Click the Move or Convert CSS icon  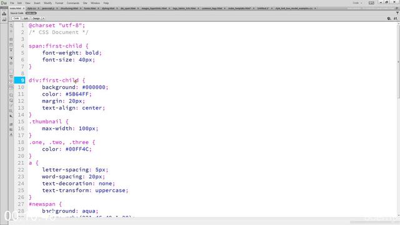click(x=11, y=116)
